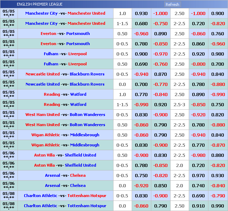Pick the -0.750 odds for Manchester United
This screenshot has height=211, width=228.
pyautogui.click(x=160, y=23)
